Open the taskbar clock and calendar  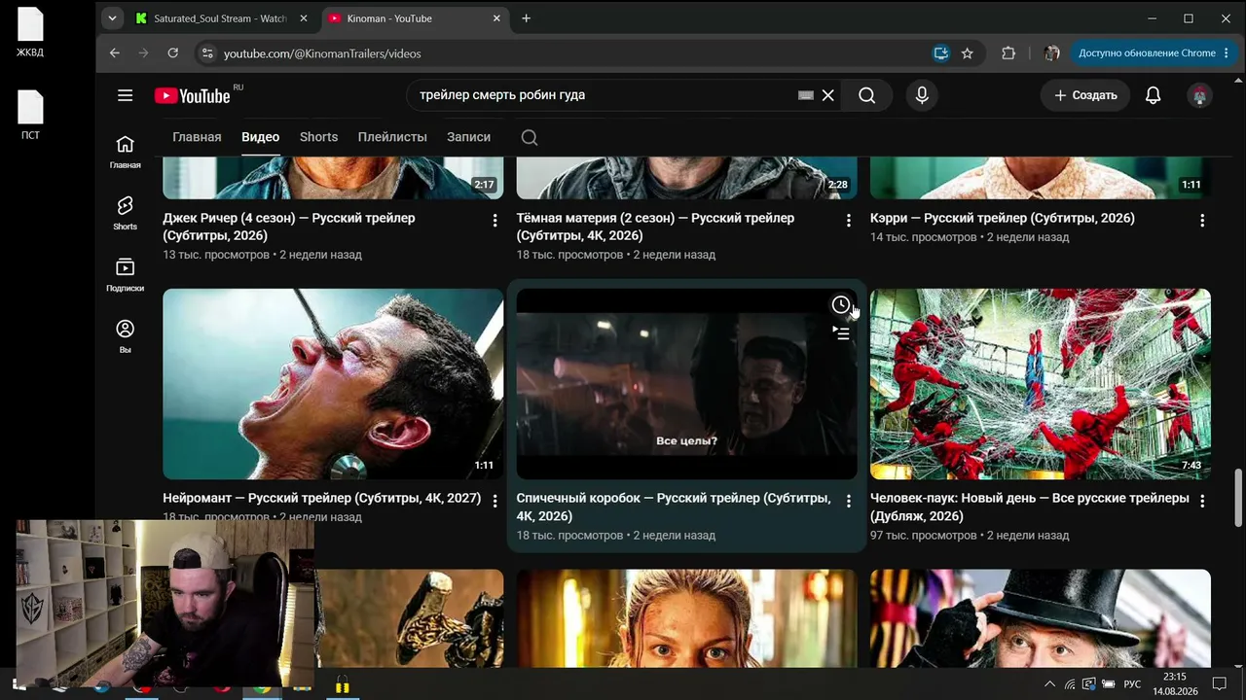pyautogui.click(x=1175, y=684)
